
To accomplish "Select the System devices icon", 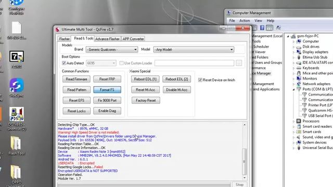I will (299, 142).
